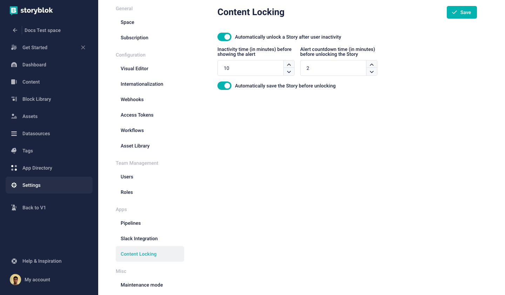The width and height of the screenshot is (505, 295).
Task: Open the Dashboard icon in sidebar
Action: 14,65
